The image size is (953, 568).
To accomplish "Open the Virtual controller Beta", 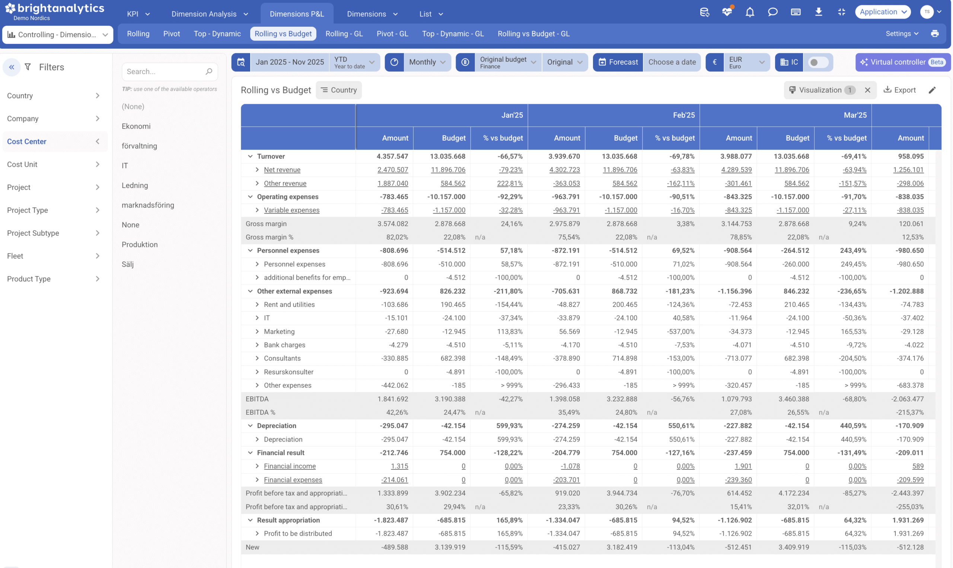I will pyautogui.click(x=903, y=62).
